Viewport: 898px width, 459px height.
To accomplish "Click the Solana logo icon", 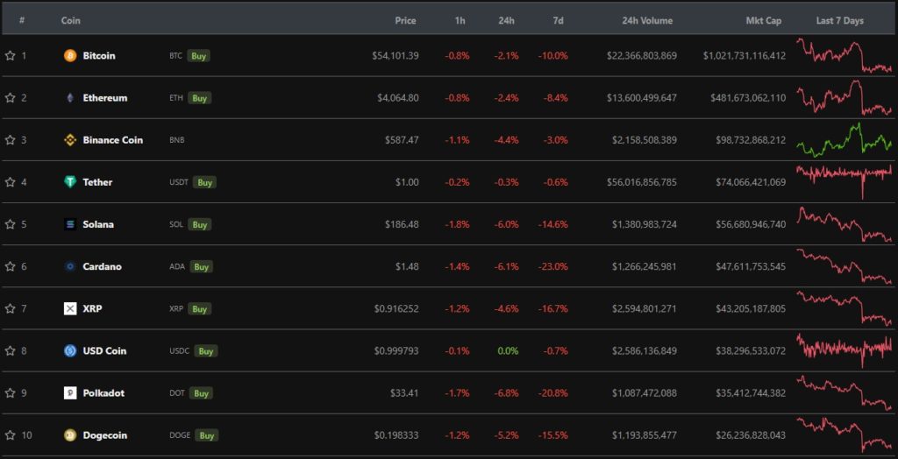I will [x=70, y=224].
